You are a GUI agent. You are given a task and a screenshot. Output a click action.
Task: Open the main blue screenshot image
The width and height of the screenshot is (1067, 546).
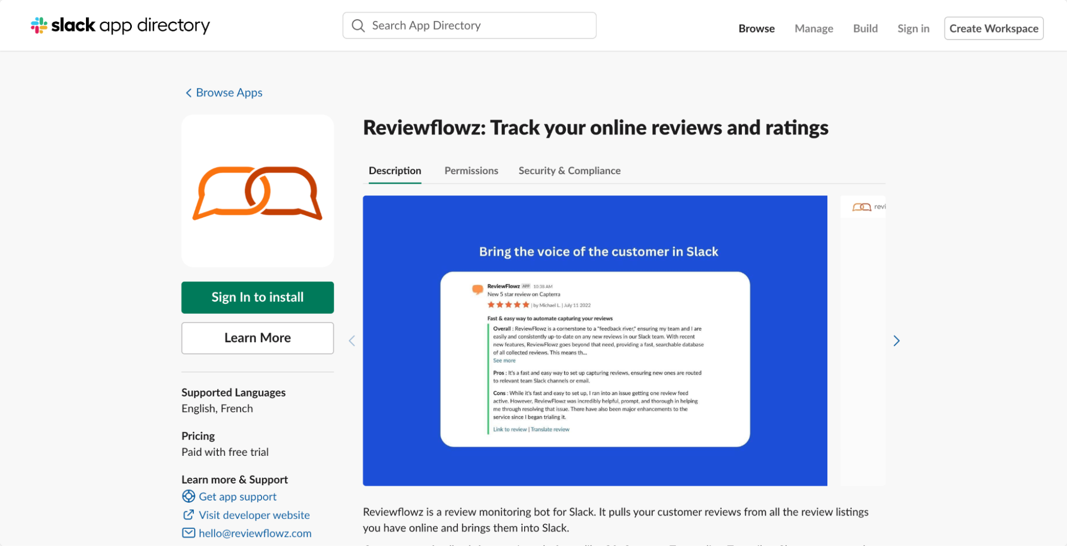[595, 341]
